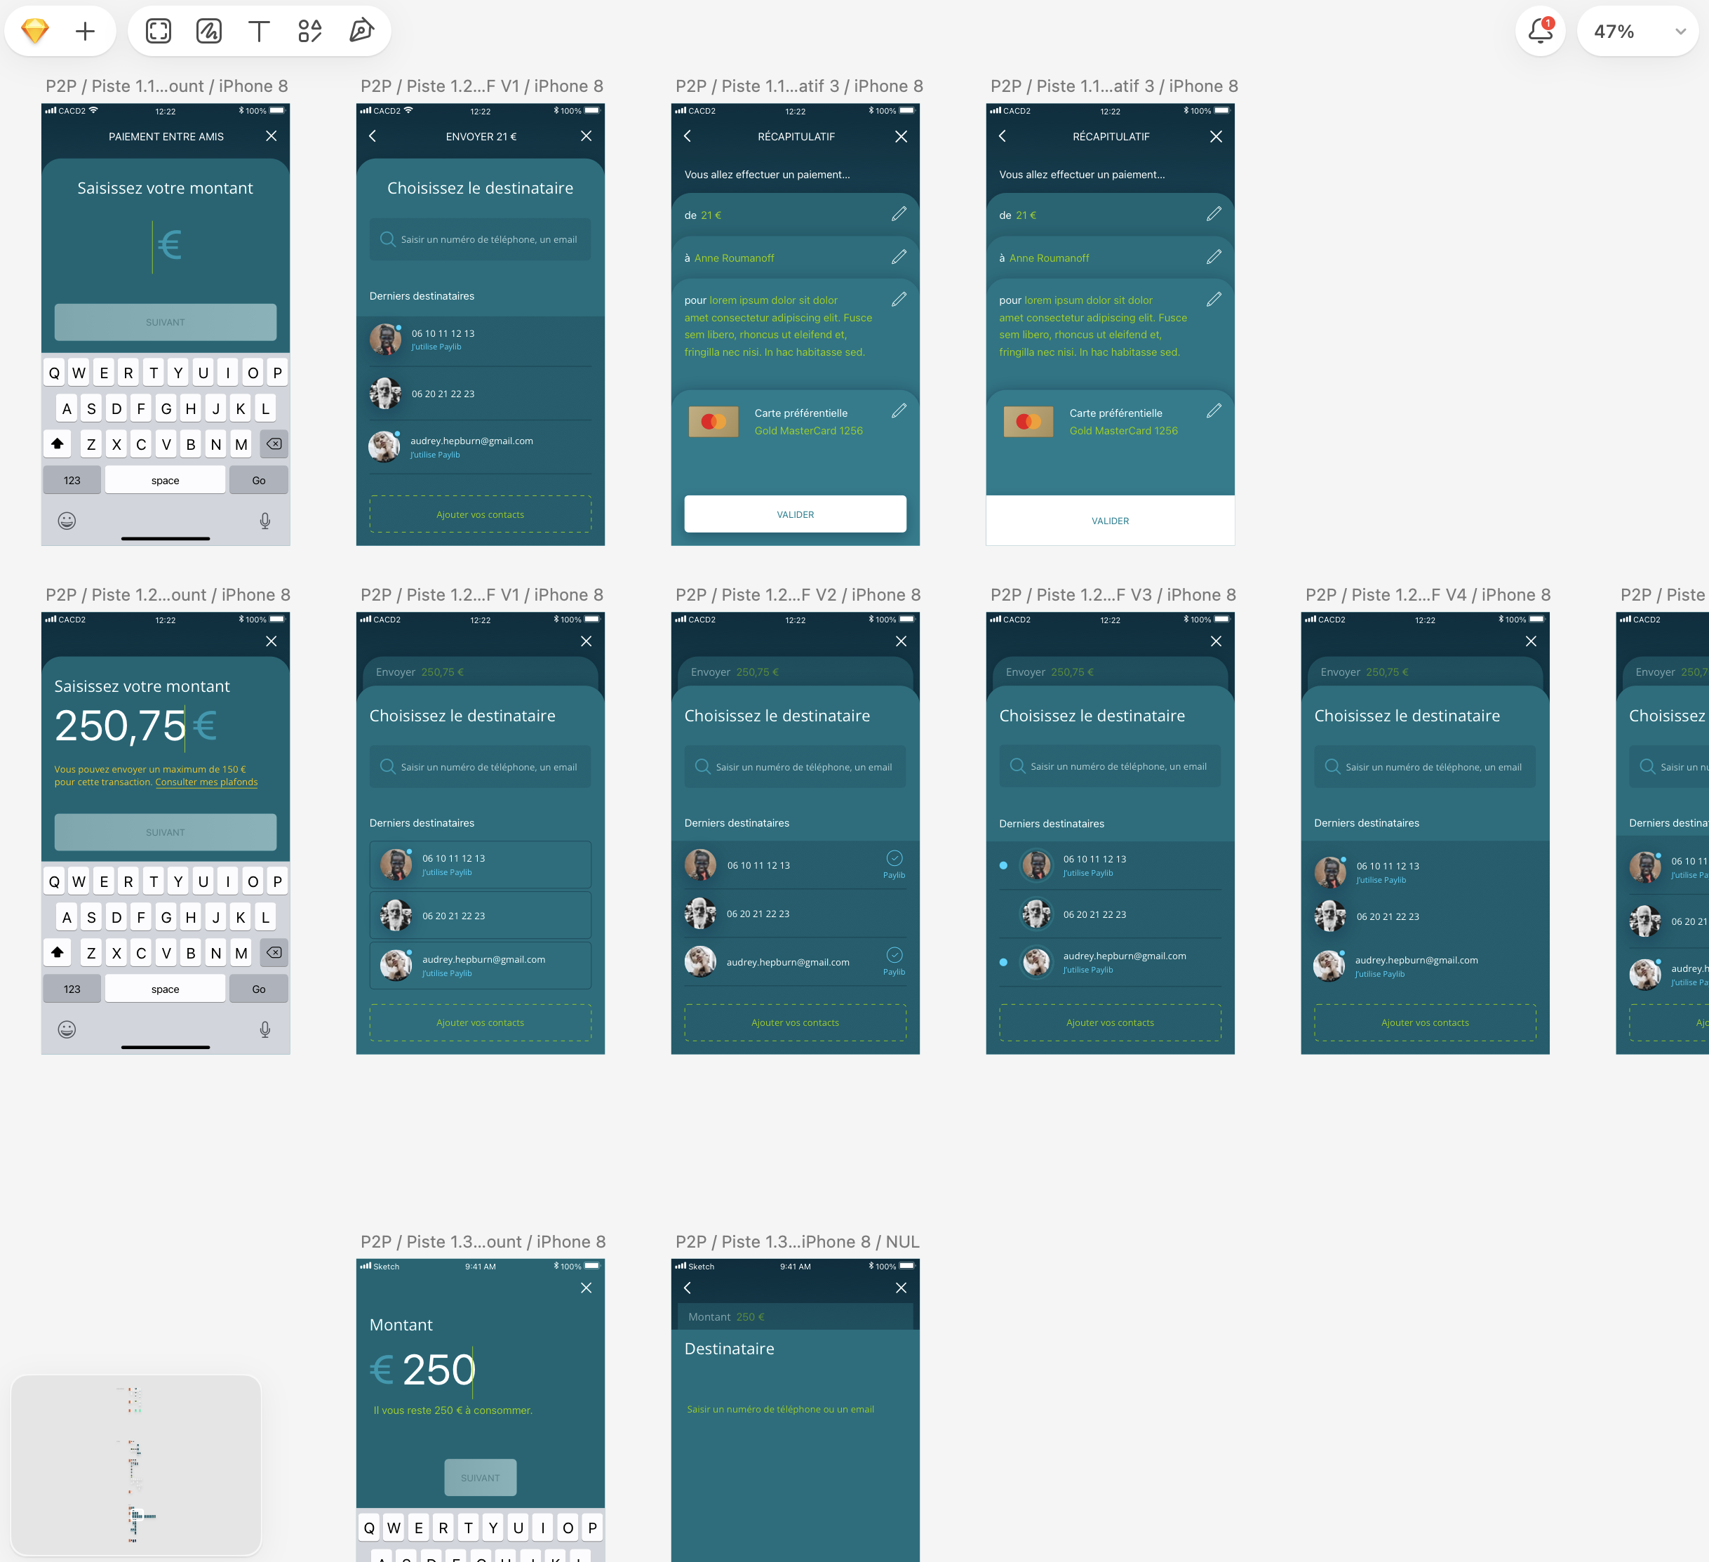
Task: Click the shift key on first artboard keyboard
Action: [58, 443]
